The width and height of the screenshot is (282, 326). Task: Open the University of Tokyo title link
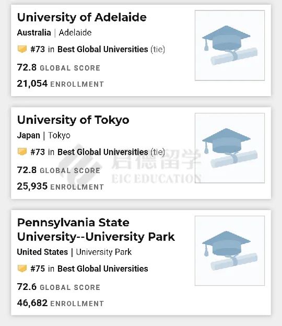click(73, 120)
